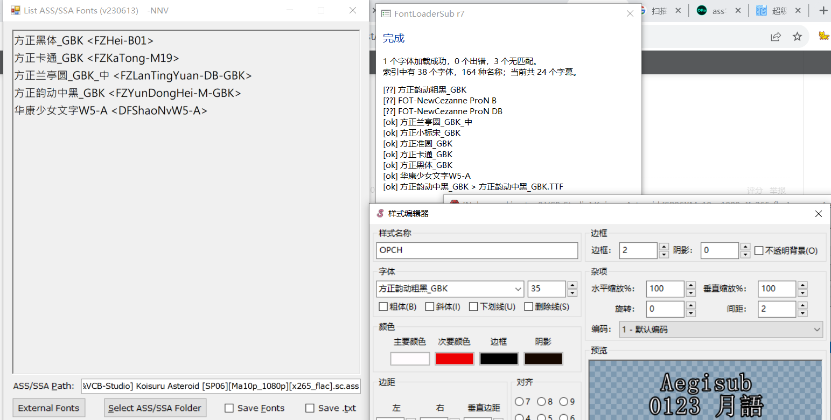Decrease 旋转 value with down arrow

tap(691, 313)
